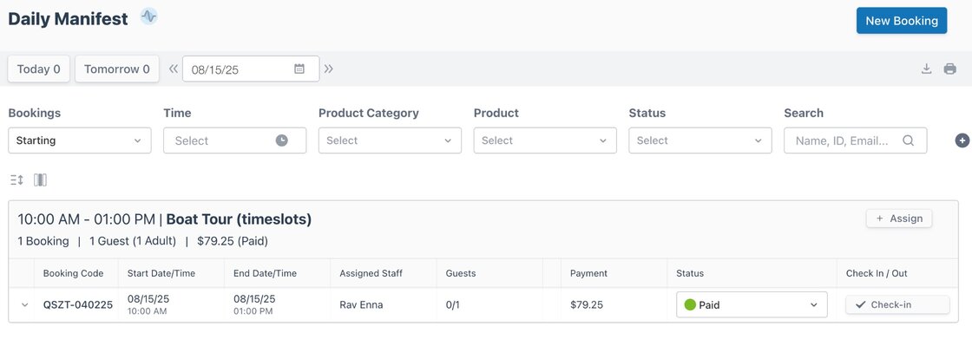Open the column layout icon
Screen dimensions: 972x359
40,180
